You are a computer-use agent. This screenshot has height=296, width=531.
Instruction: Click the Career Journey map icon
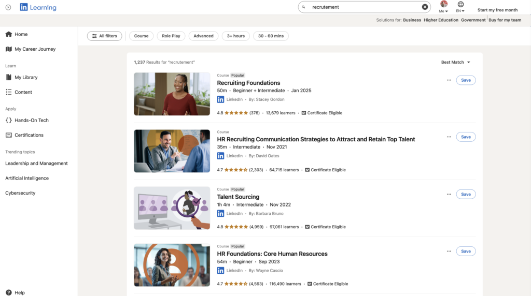point(8,49)
